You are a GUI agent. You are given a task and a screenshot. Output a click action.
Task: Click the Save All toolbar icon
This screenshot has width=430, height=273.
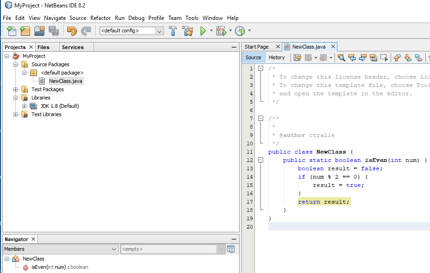(54, 31)
